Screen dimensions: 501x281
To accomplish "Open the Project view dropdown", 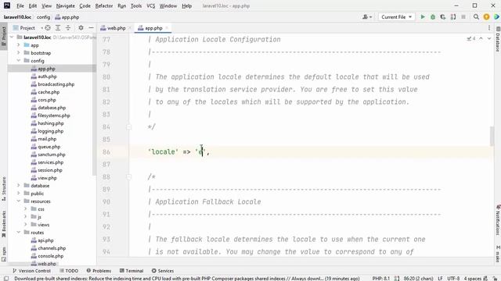I will [x=28, y=28].
